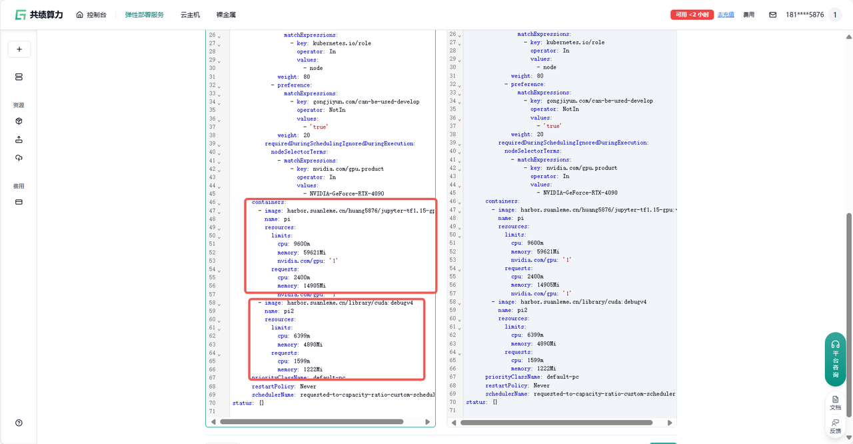Open the help question mark icon
The width and height of the screenshot is (853, 444).
[x=19, y=423]
